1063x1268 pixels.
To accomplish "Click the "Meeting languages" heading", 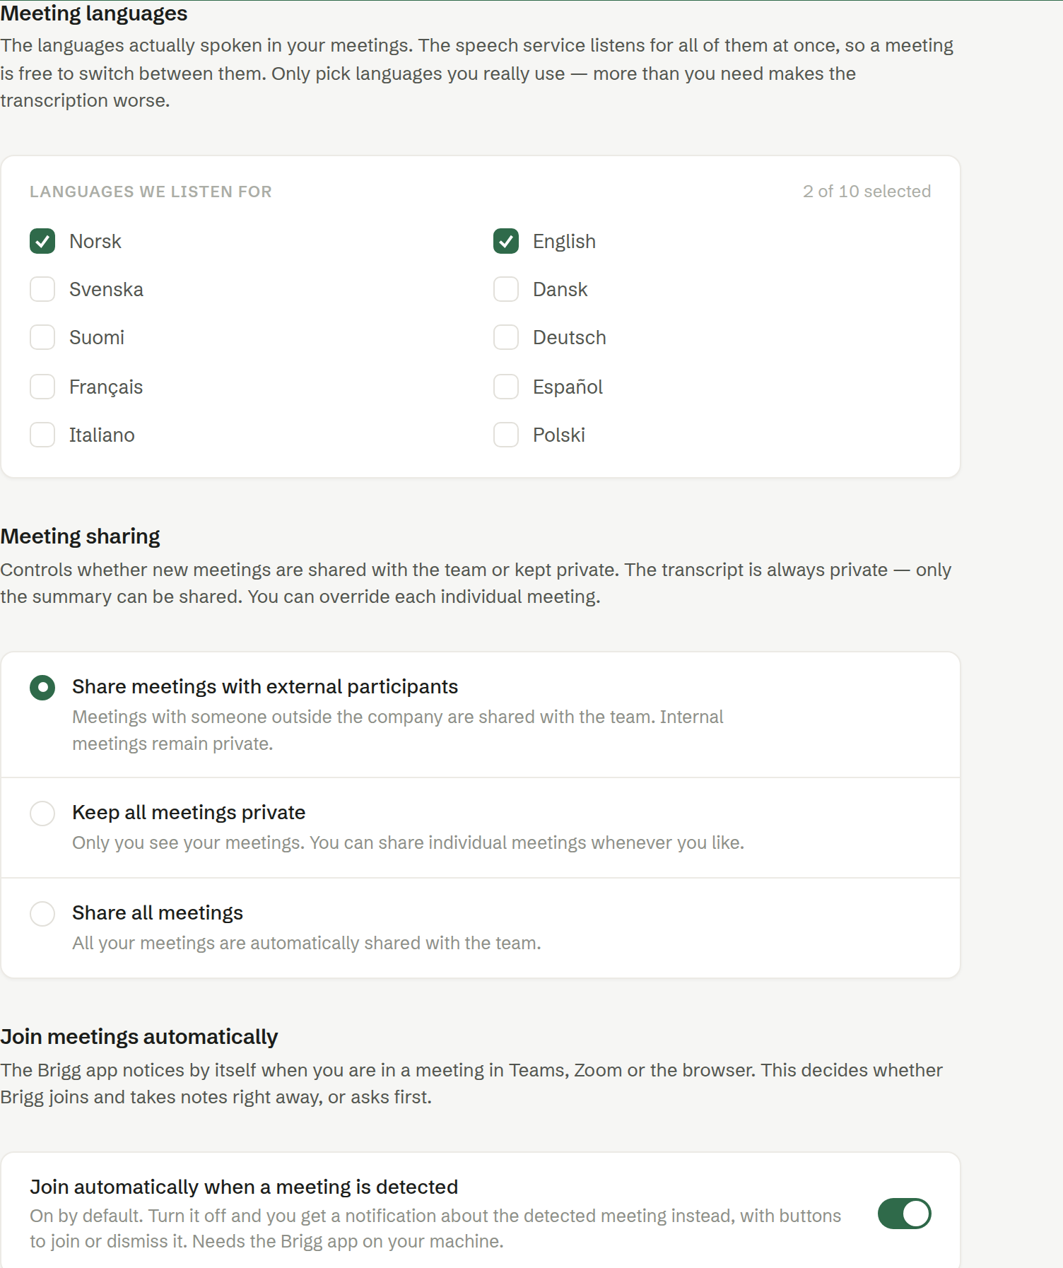I will [94, 13].
